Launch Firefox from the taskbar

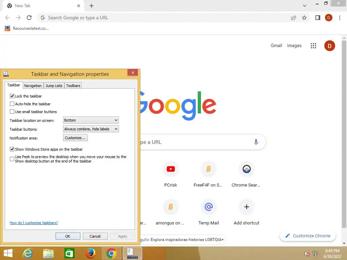[x=90, y=253]
